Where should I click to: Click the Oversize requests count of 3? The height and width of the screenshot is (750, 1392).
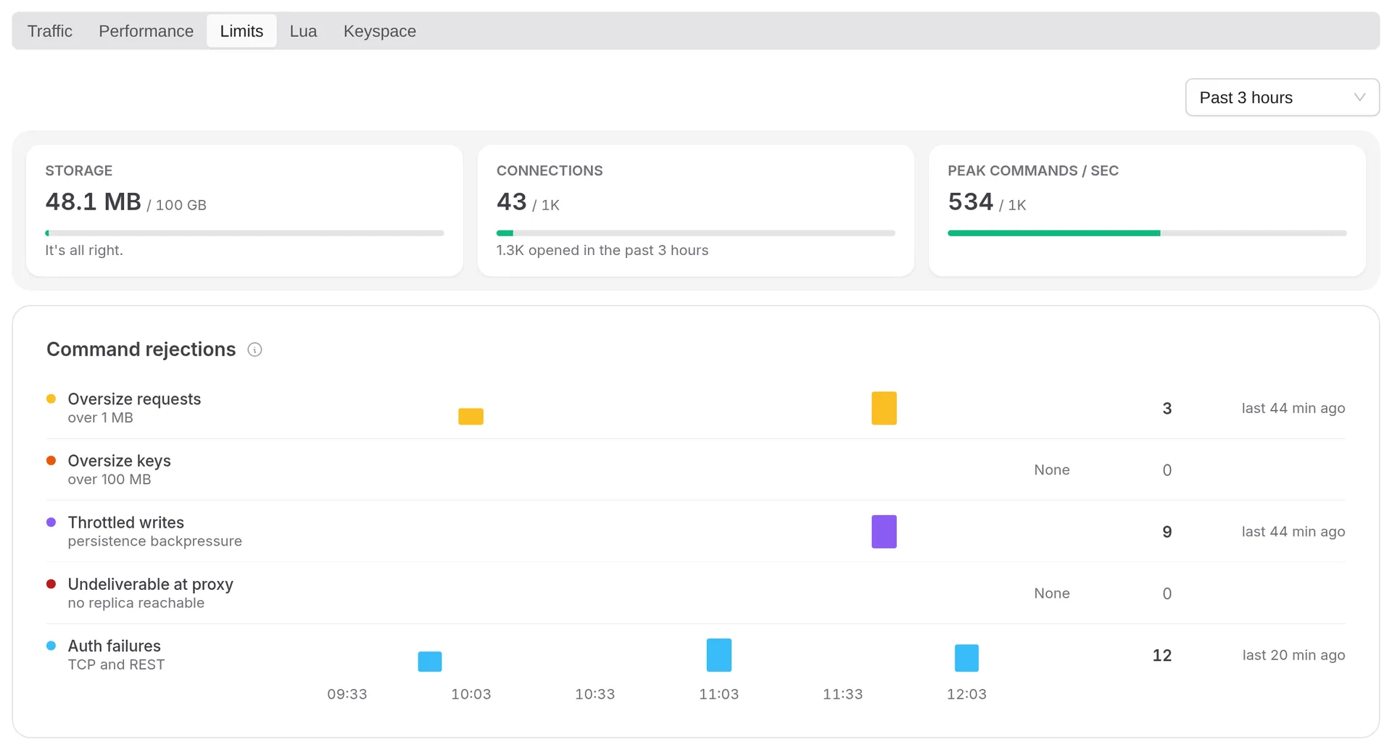pyautogui.click(x=1167, y=408)
